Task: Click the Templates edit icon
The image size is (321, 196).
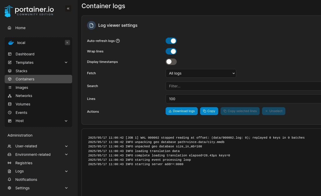Action: pyautogui.click(x=10, y=63)
